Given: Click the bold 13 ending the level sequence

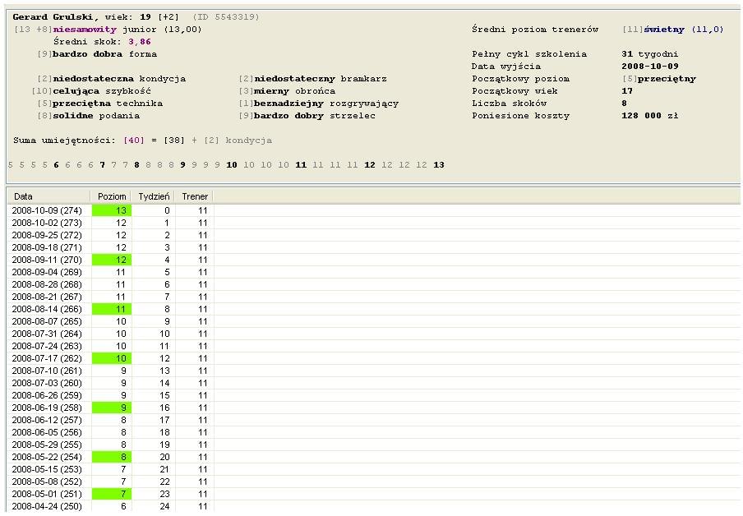Looking at the screenshot, I should (x=439, y=165).
